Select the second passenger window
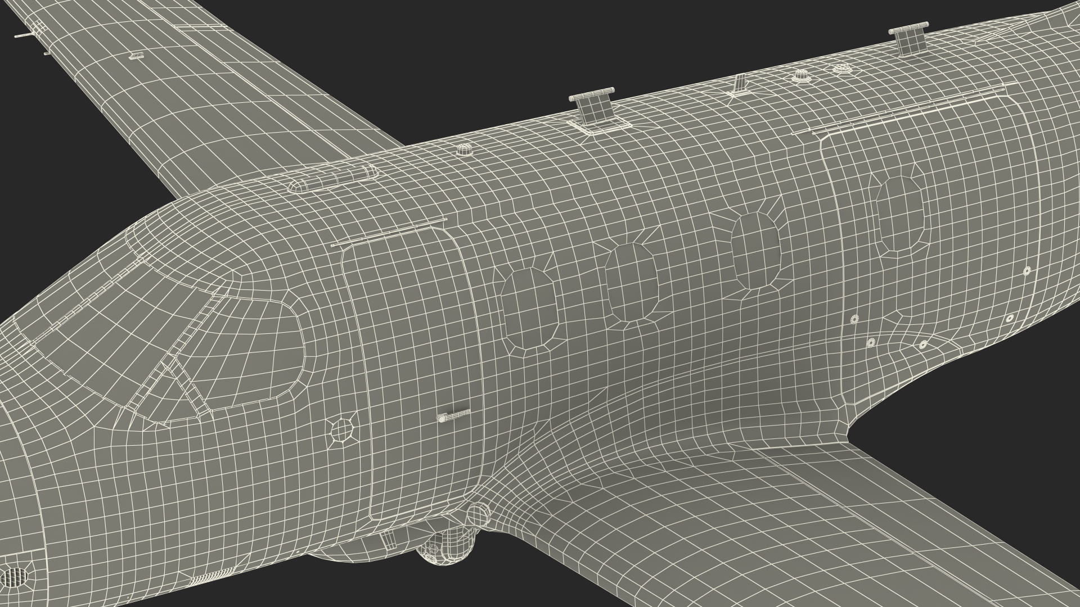1080x607 pixels. (x=632, y=282)
